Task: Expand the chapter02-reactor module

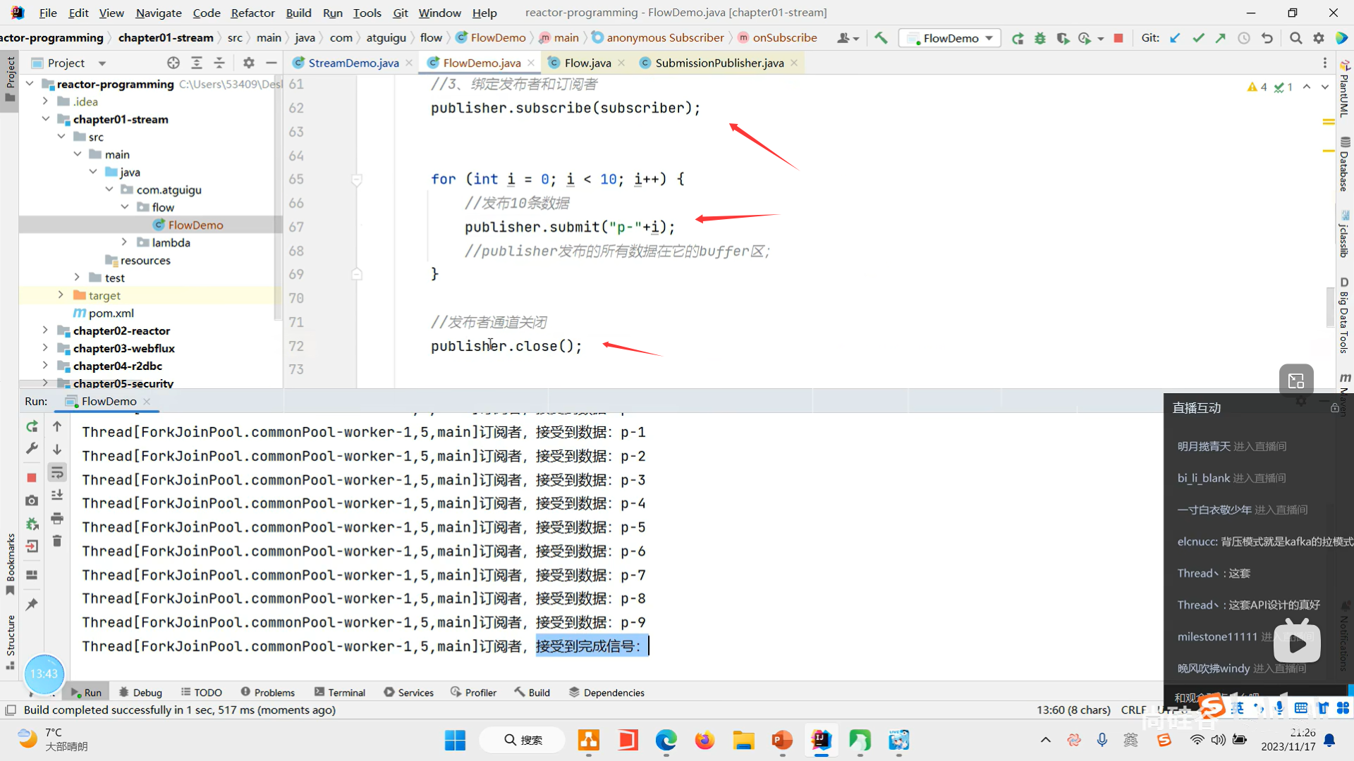Action: pos(45,330)
